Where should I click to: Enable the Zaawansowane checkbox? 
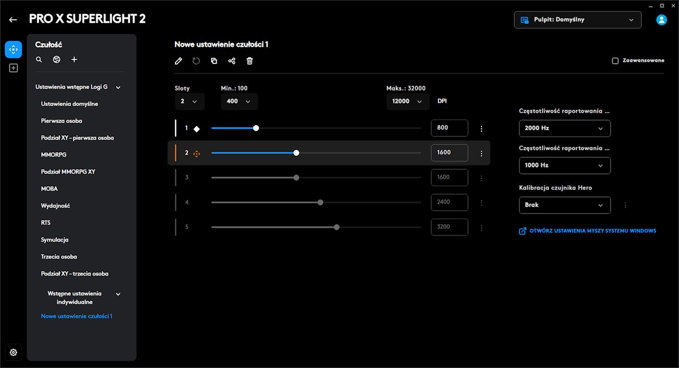[615, 61]
